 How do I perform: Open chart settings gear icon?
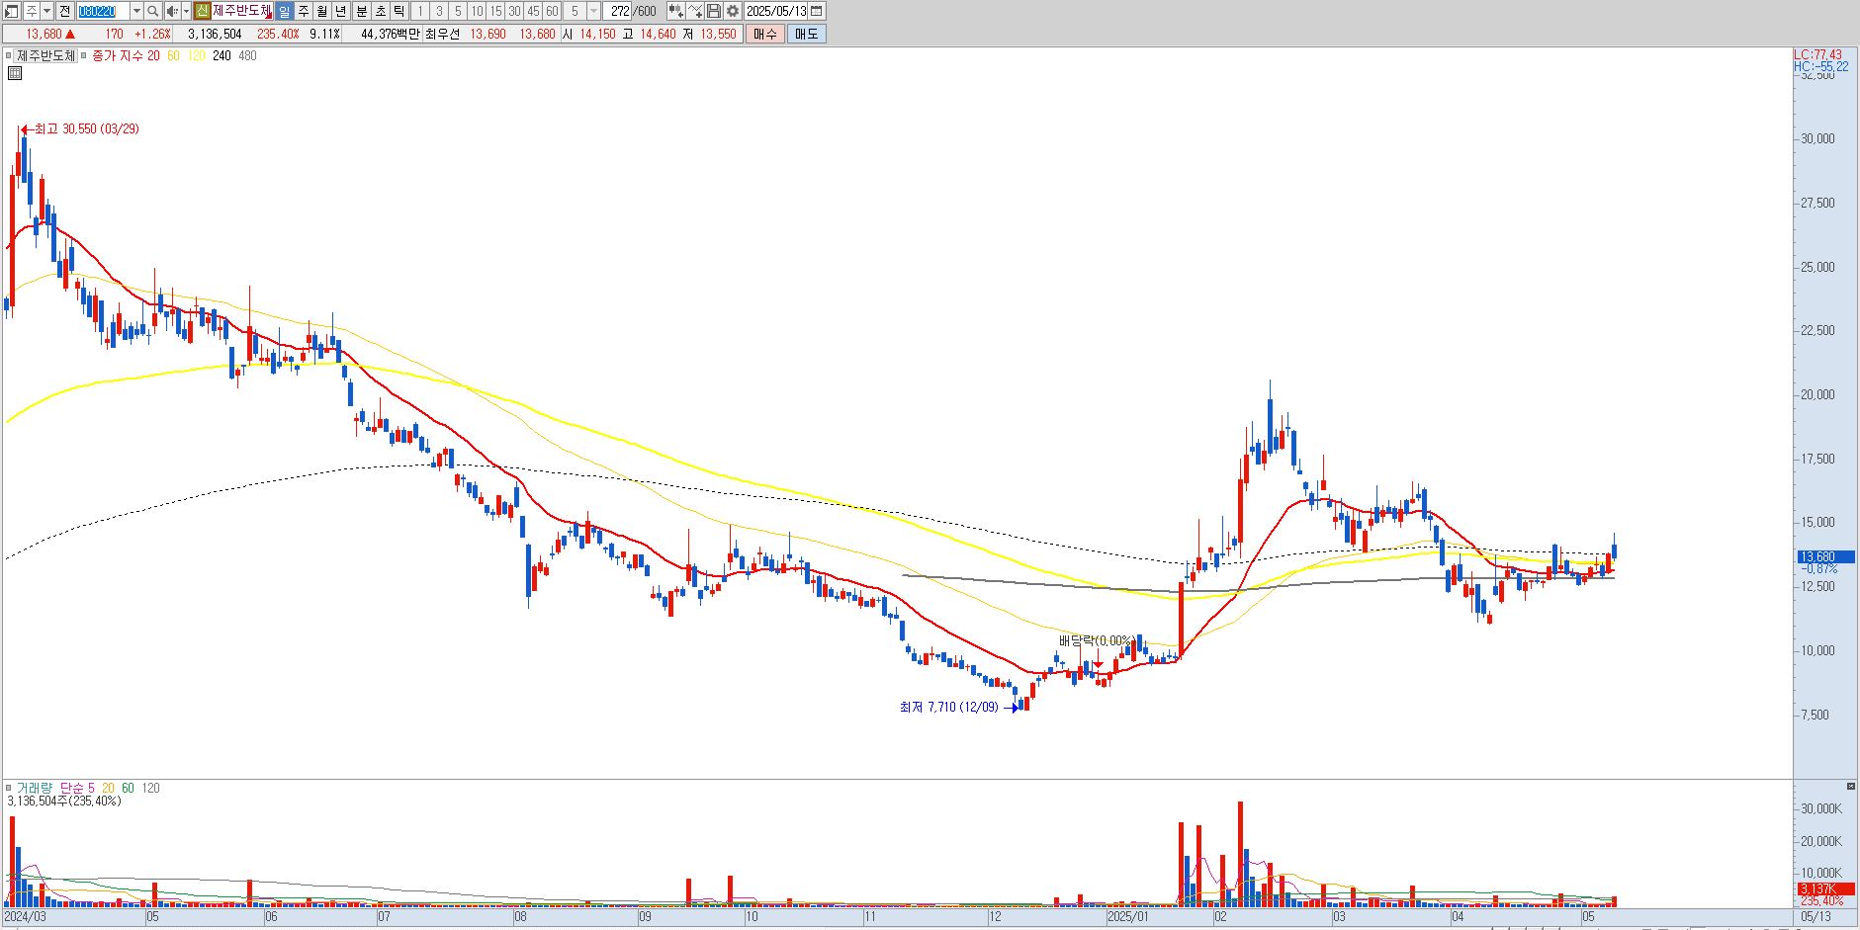(x=733, y=11)
